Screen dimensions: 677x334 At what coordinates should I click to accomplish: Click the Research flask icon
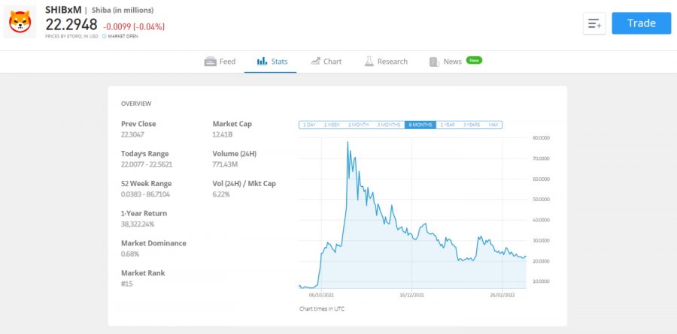pyautogui.click(x=369, y=62)
